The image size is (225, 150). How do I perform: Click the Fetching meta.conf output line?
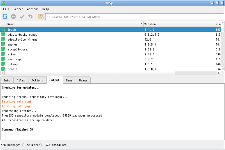[x=16, y=101]
